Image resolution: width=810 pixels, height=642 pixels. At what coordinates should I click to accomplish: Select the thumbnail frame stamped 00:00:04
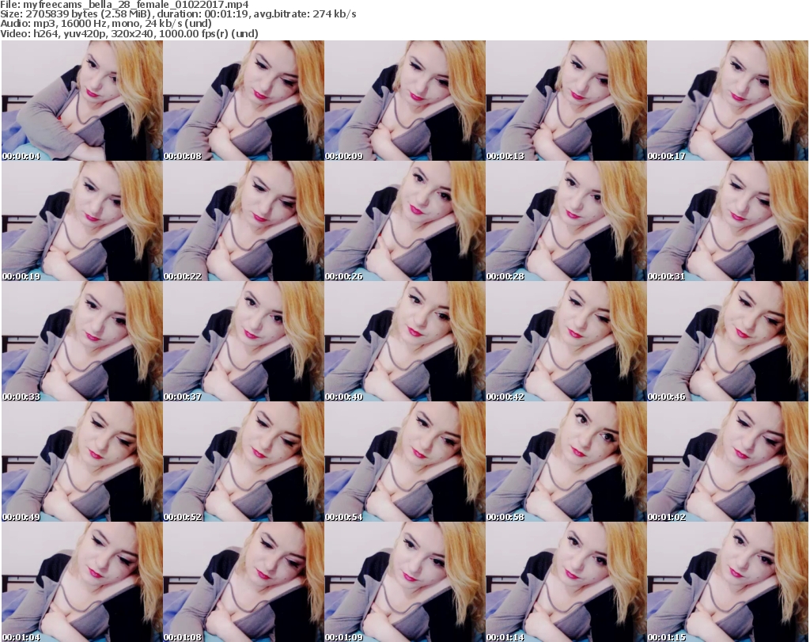click(82, 101)
